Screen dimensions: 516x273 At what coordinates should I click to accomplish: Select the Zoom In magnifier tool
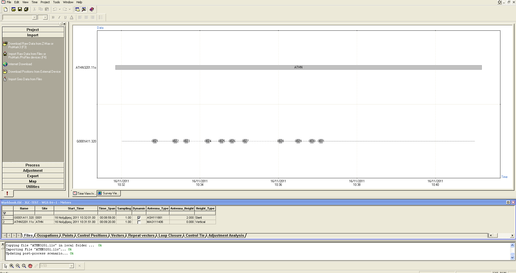(x=12, y=266)
